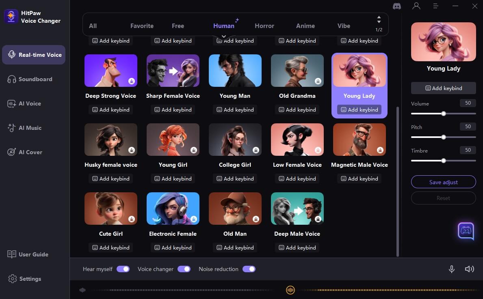Select the Electronic Female voice thumbnail
The image size is (483, 299).
(x=173, y=208)
